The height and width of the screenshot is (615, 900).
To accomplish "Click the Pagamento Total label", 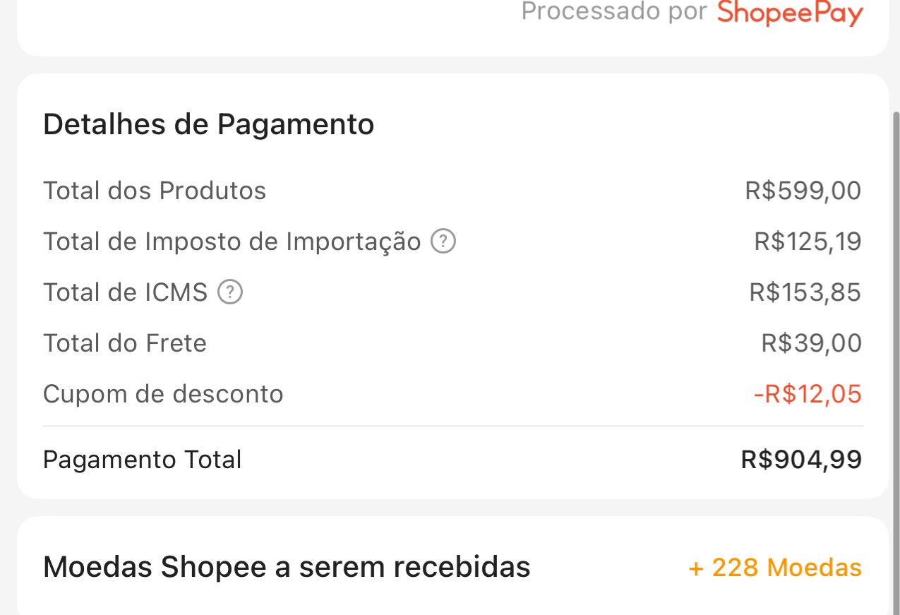I will point(142,460).
